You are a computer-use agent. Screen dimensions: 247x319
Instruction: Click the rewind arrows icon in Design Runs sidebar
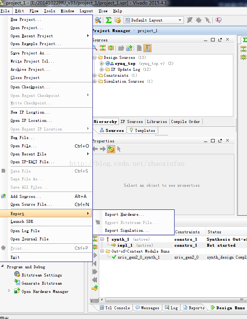click(95, 280)
